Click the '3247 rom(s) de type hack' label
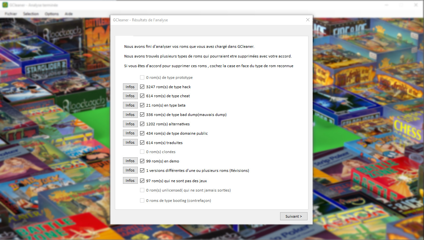 point(168,87)
